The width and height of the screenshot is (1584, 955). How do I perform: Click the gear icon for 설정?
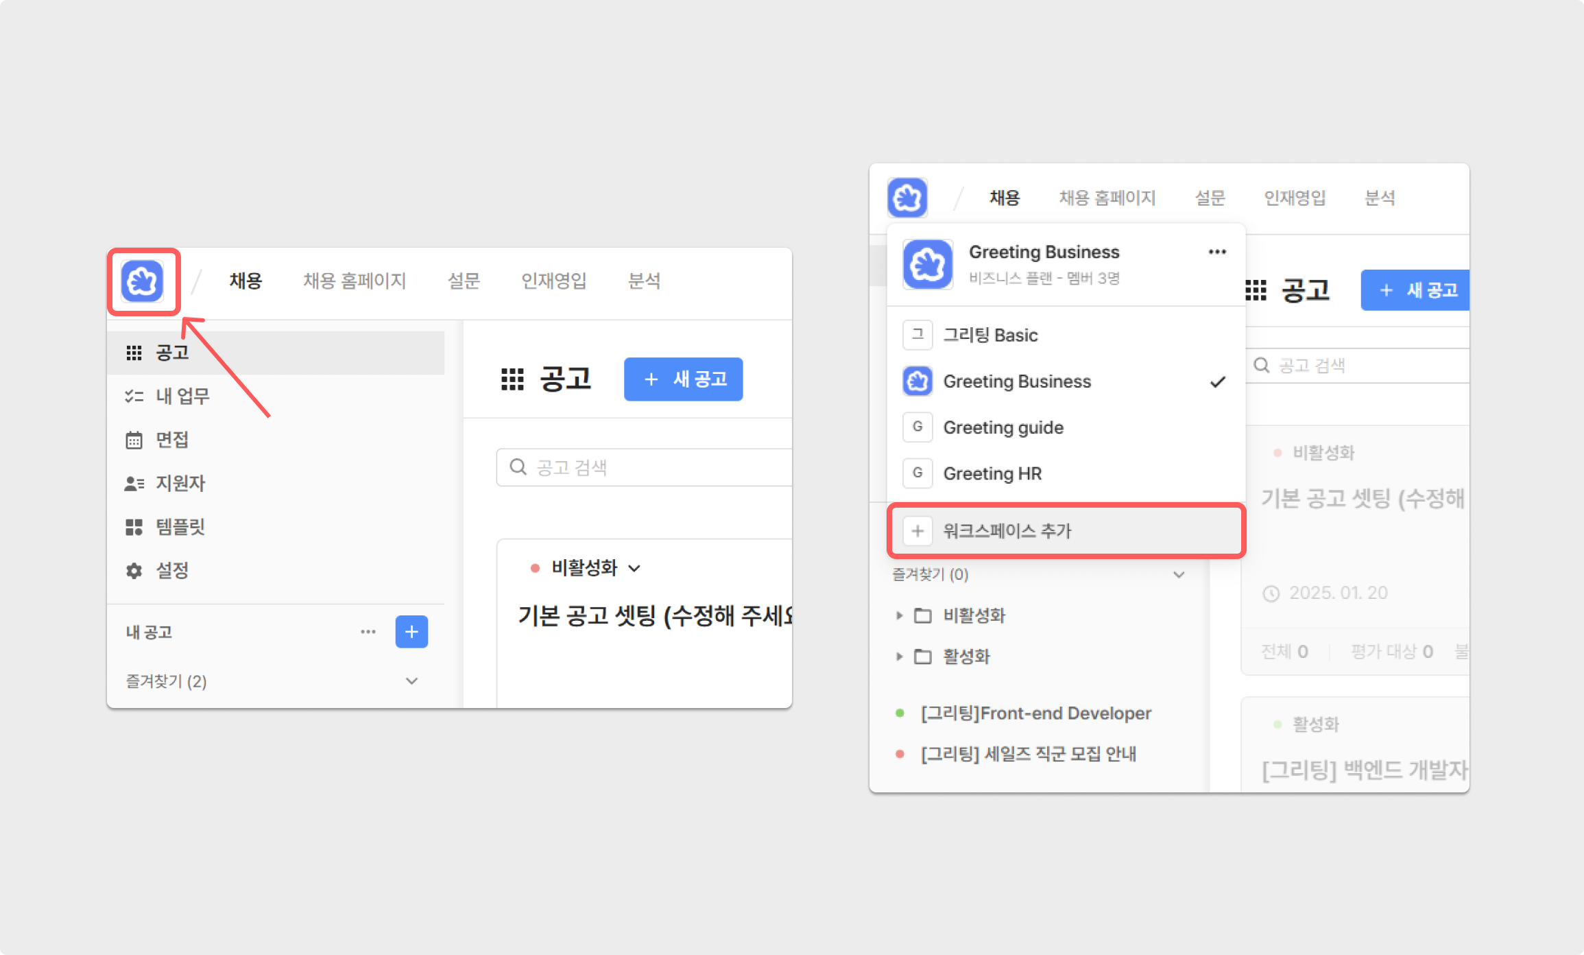[134, 571]
